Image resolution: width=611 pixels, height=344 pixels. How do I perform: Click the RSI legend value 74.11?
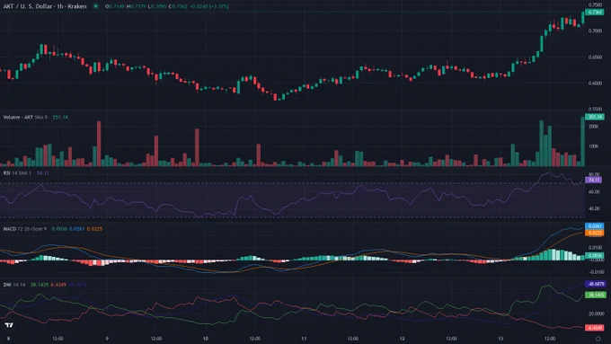coord(43,173)
